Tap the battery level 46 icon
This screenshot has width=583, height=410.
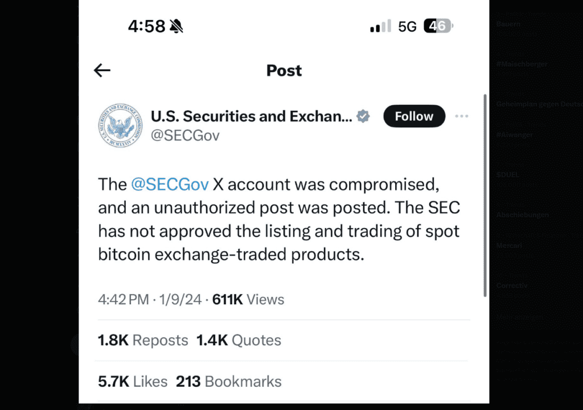pyautogui.click(x=438, y=26)
